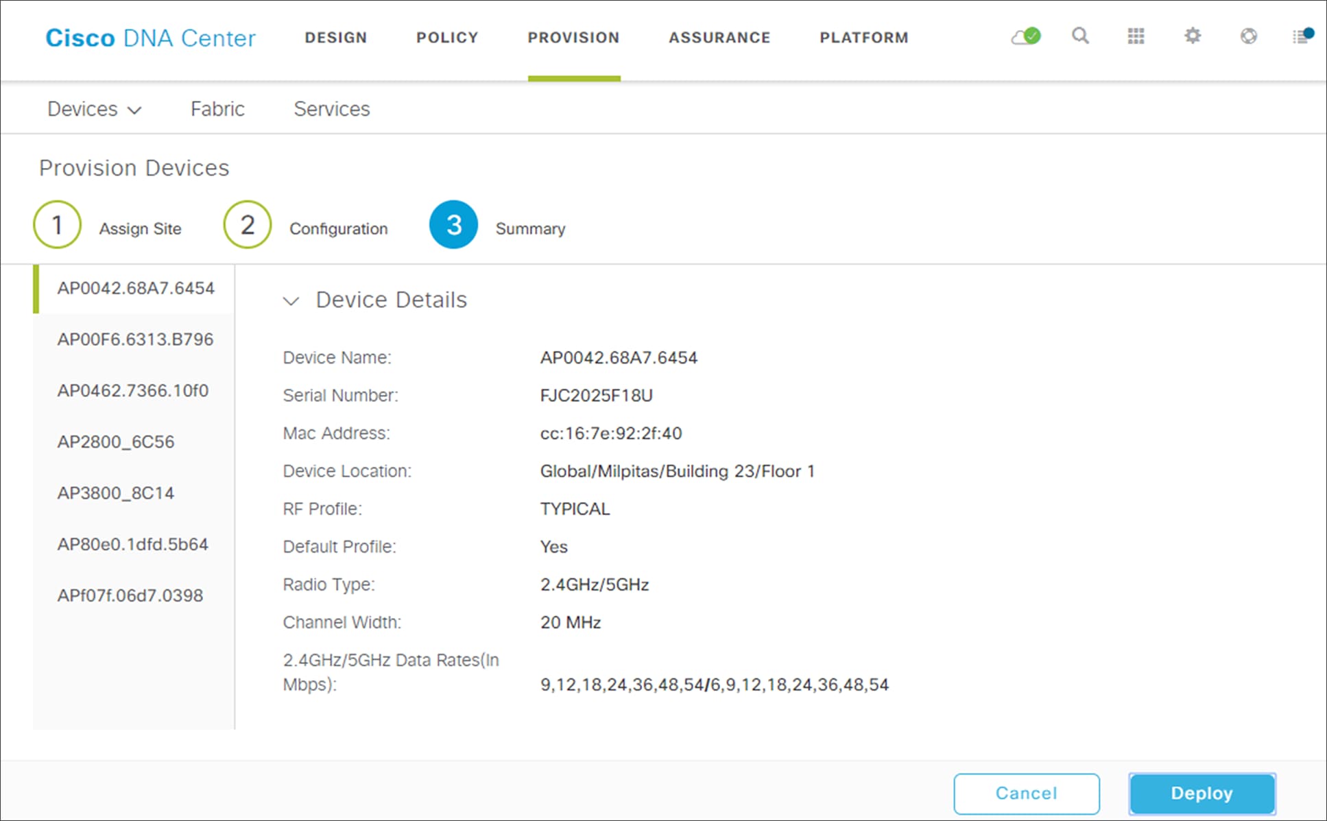The image size is (1327, 821).
Task: Click Global/Milpitas/Building 23/Floor 1 location
Action: click(x=678, y=471)
